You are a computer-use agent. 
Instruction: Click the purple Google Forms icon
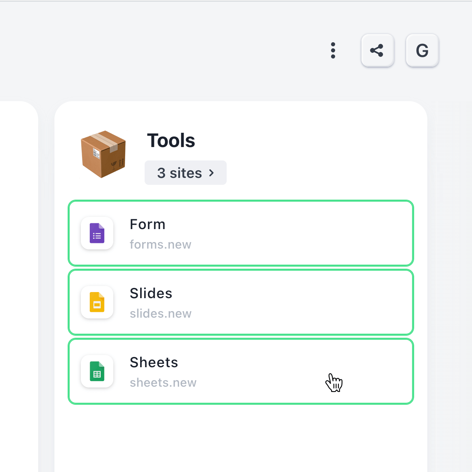click(97, 233)
